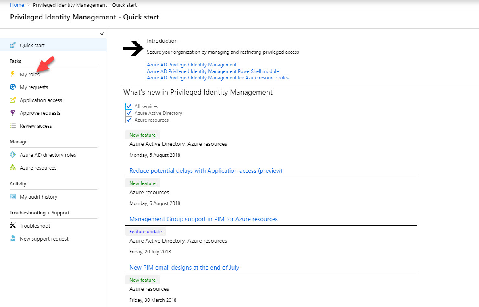Open Reduce potential delays with Application access article
479x307 pixels.
(206, 170)
